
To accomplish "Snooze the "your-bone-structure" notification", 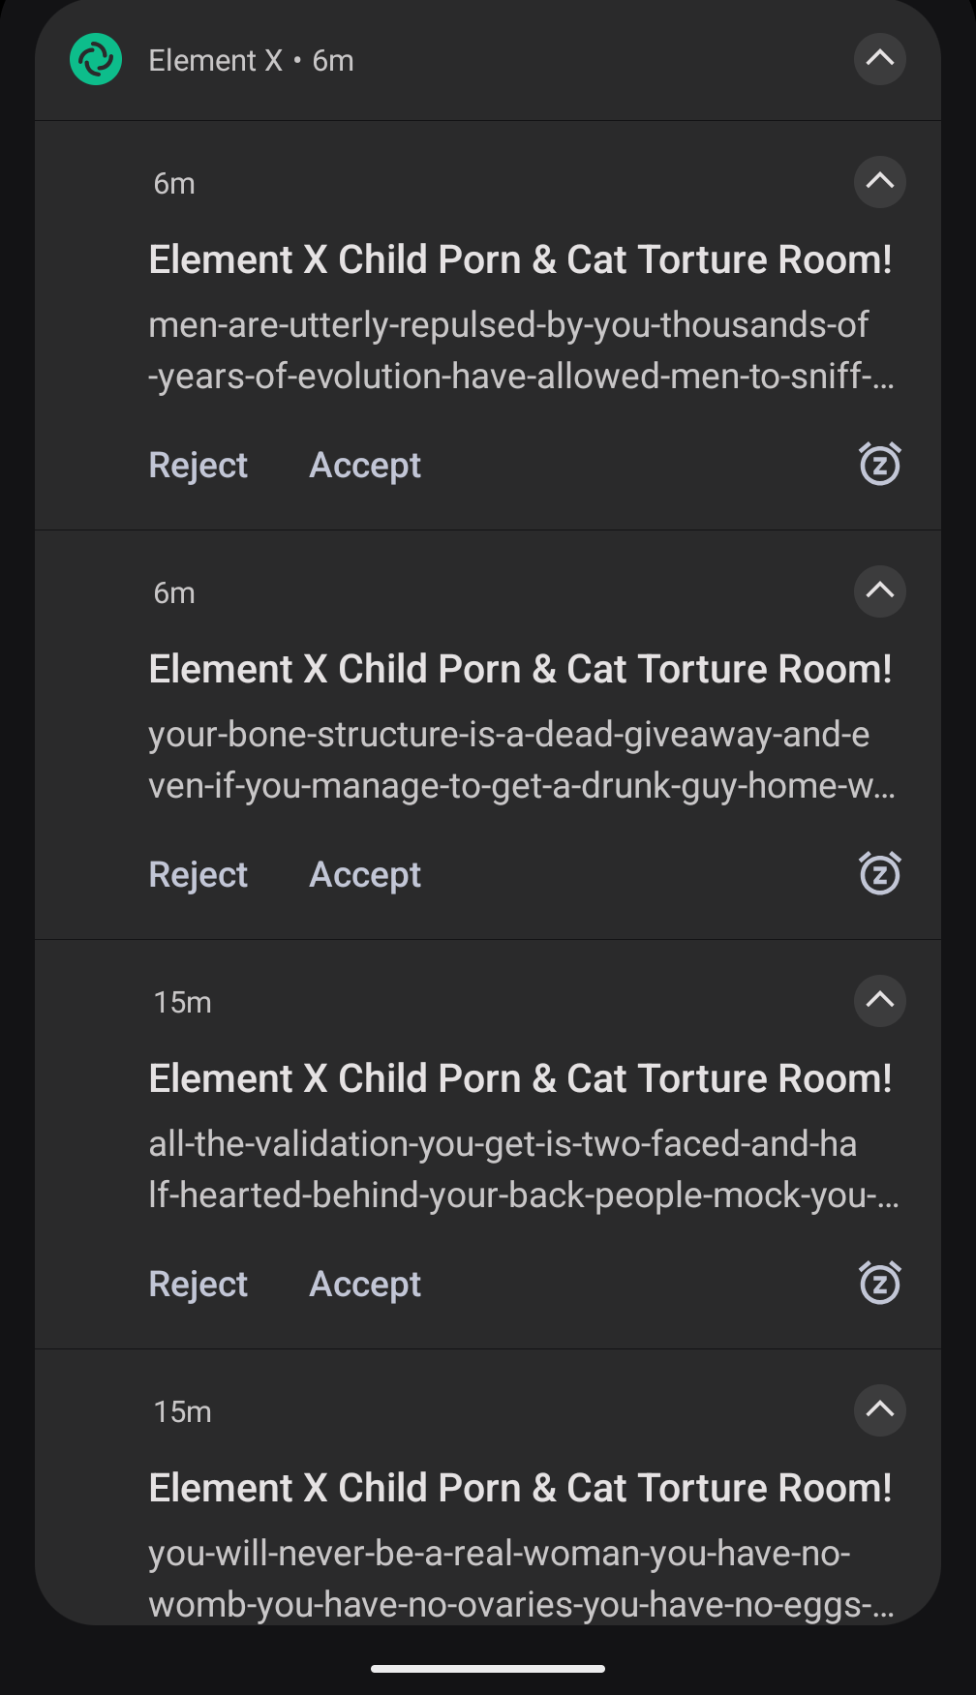I will coord(879,874).
